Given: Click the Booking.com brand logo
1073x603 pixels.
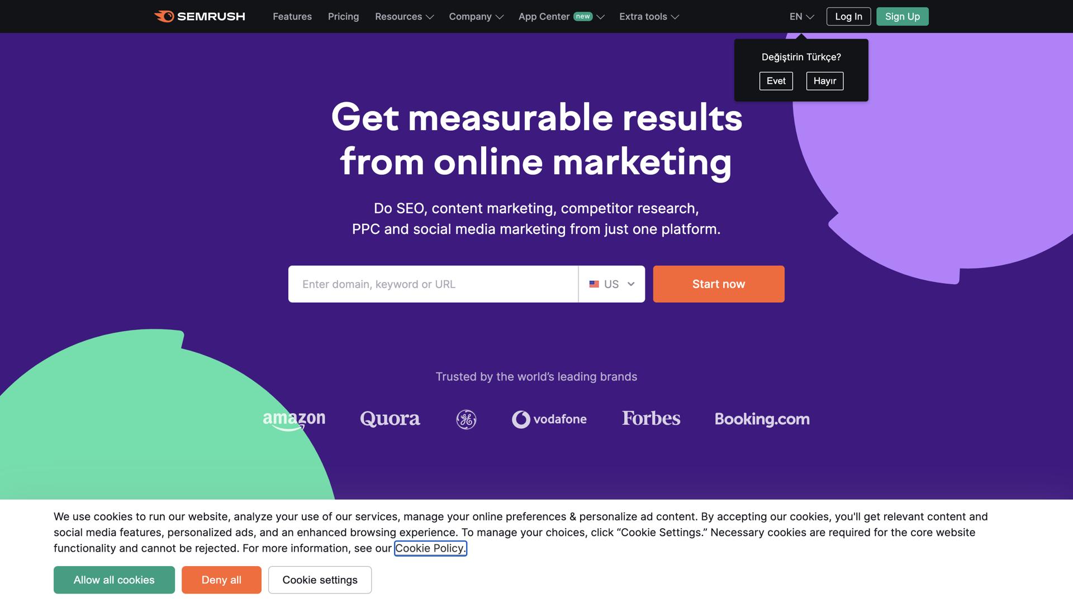Looking at the screenshot, I should 762,419.
